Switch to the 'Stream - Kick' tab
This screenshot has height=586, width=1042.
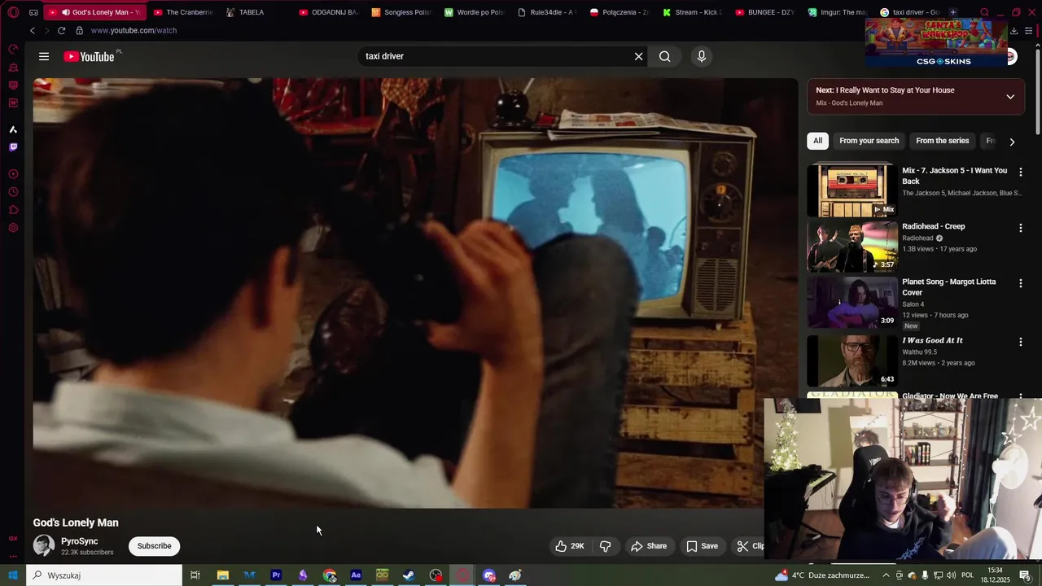coord(692,12)
